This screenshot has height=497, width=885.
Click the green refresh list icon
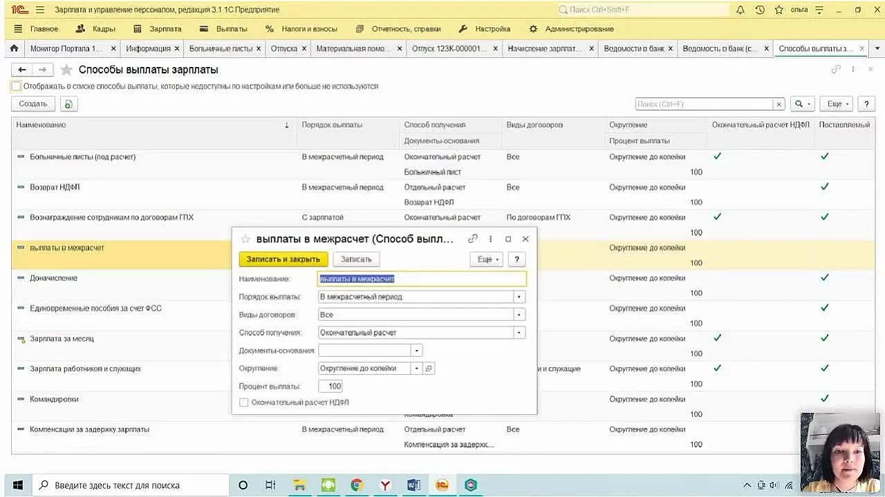pyautogui.click(x=68, y=104)
